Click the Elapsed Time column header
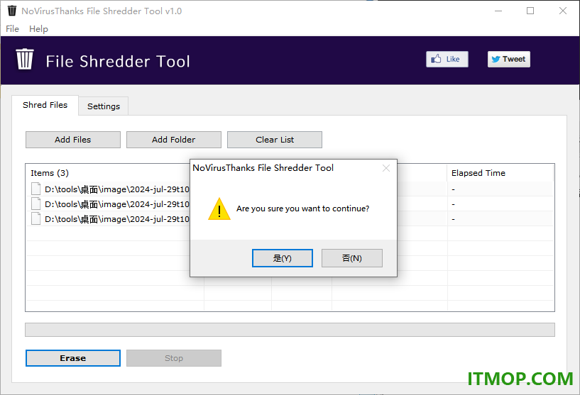This screenshot has height=395, width=580. click(500, 173)
